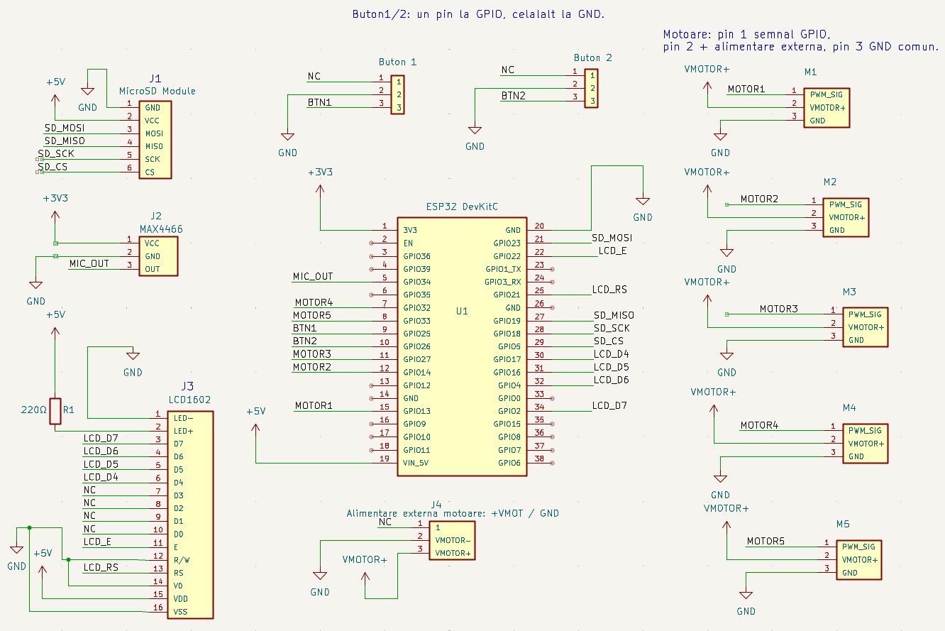Viewport: 945px width, 631px height.
Task: Select the M4 motor connector symbol
Action: (x=865, y=444)
